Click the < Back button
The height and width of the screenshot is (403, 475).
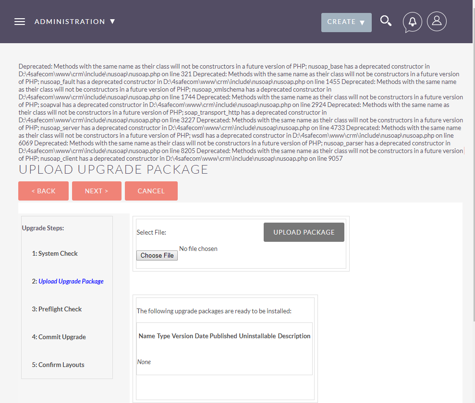pyautogui.click(x=43, y=191)
